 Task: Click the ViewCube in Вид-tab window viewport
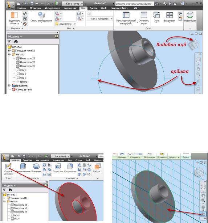tap(194, 45)
